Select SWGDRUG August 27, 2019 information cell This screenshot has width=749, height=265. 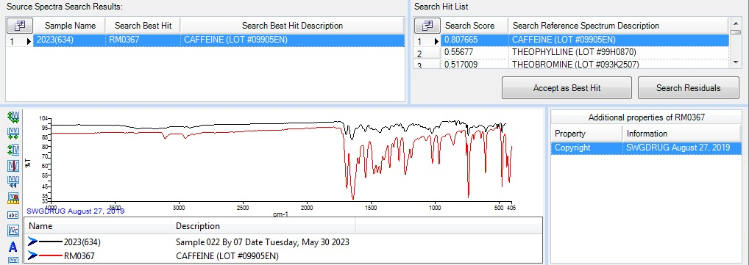coord(682,148)
